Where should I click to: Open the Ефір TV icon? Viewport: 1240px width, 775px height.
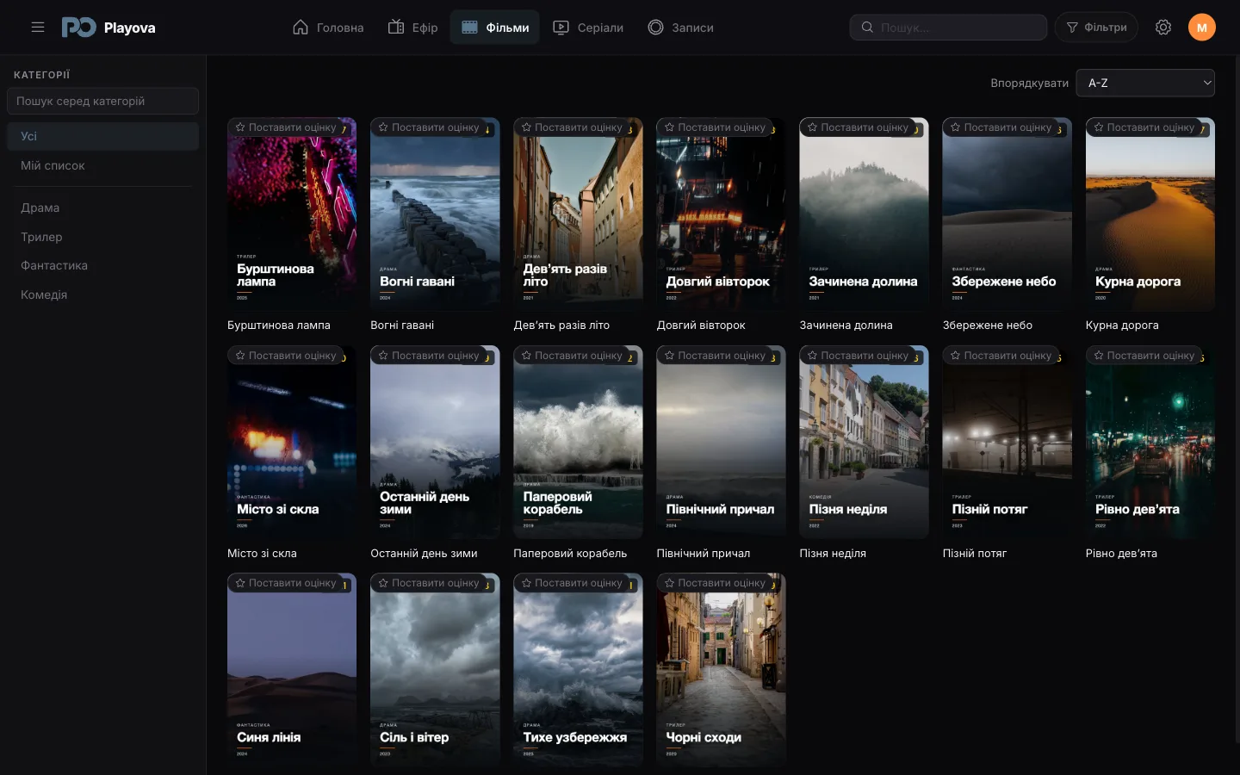pos(396,28)
